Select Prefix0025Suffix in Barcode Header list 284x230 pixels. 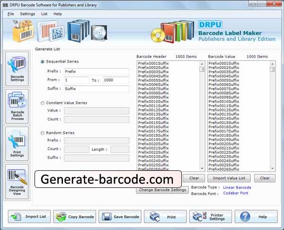coord(153,165)
